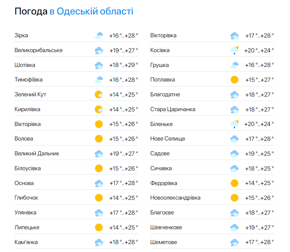Click the sun with rain icon for Косівка
This screenshot has height=252, width=290.
coord(234,50)
